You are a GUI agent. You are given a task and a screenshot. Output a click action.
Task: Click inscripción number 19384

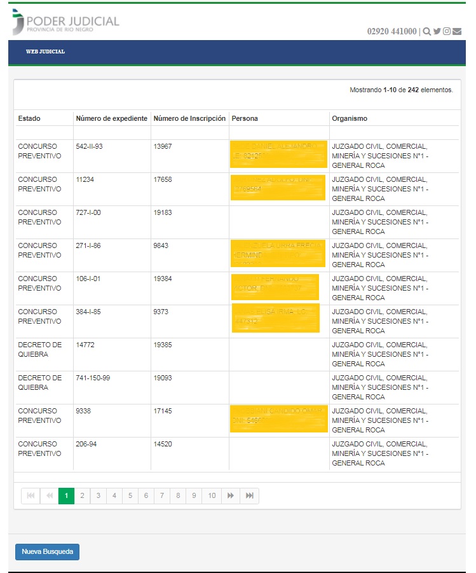pyautogui.click(x=163, y=279)
